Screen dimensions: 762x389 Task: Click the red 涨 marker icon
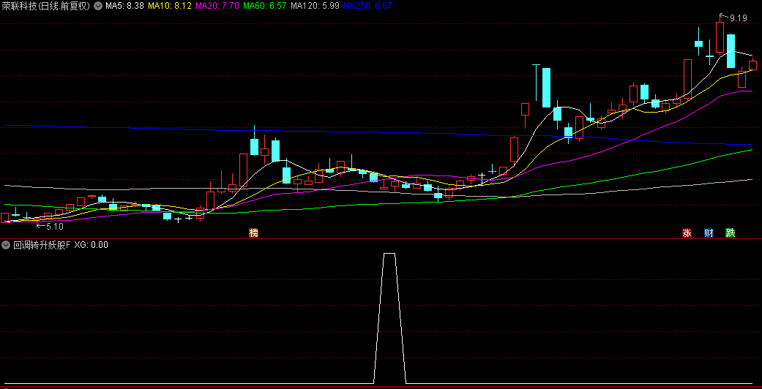[x=687, y=233]
